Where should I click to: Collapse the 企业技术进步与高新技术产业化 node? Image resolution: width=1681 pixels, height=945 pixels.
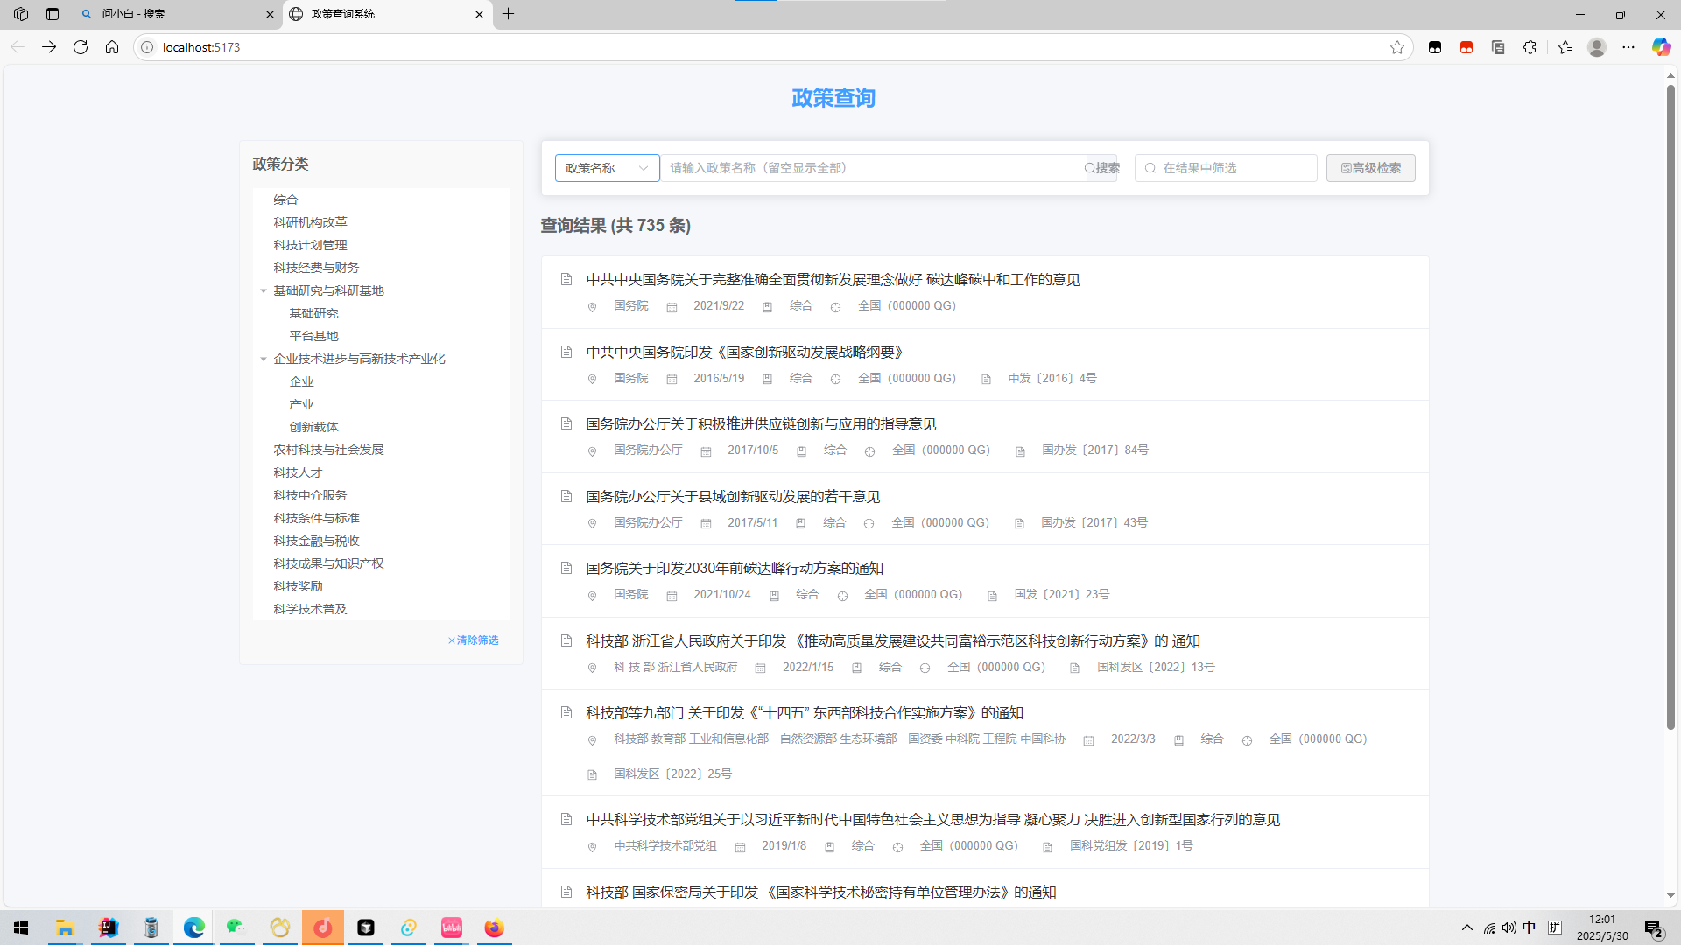point(264,359)
